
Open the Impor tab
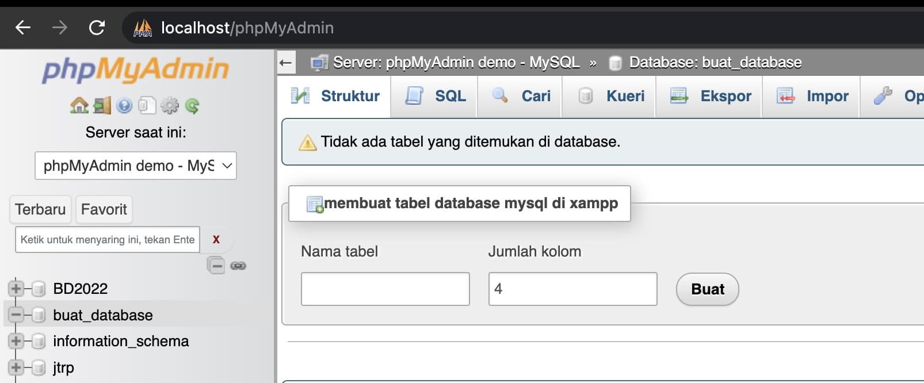(811, 96)
